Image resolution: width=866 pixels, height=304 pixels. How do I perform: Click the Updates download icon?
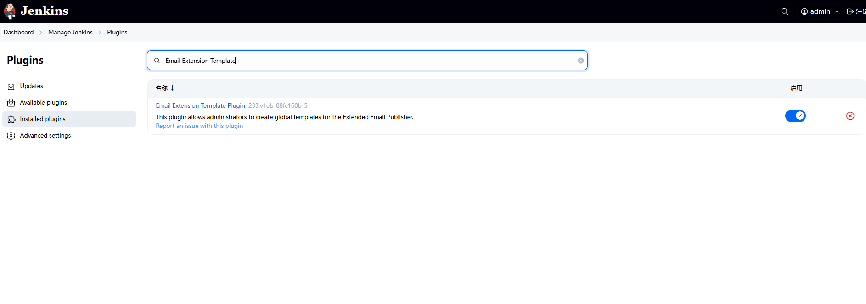(x=11, y=86)
